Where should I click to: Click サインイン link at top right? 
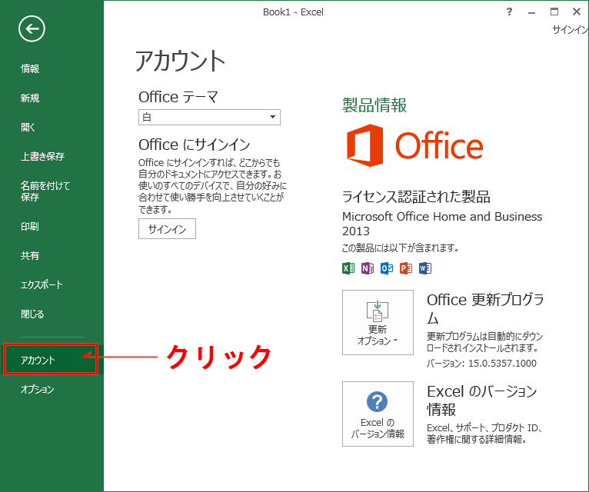[570, 30]
